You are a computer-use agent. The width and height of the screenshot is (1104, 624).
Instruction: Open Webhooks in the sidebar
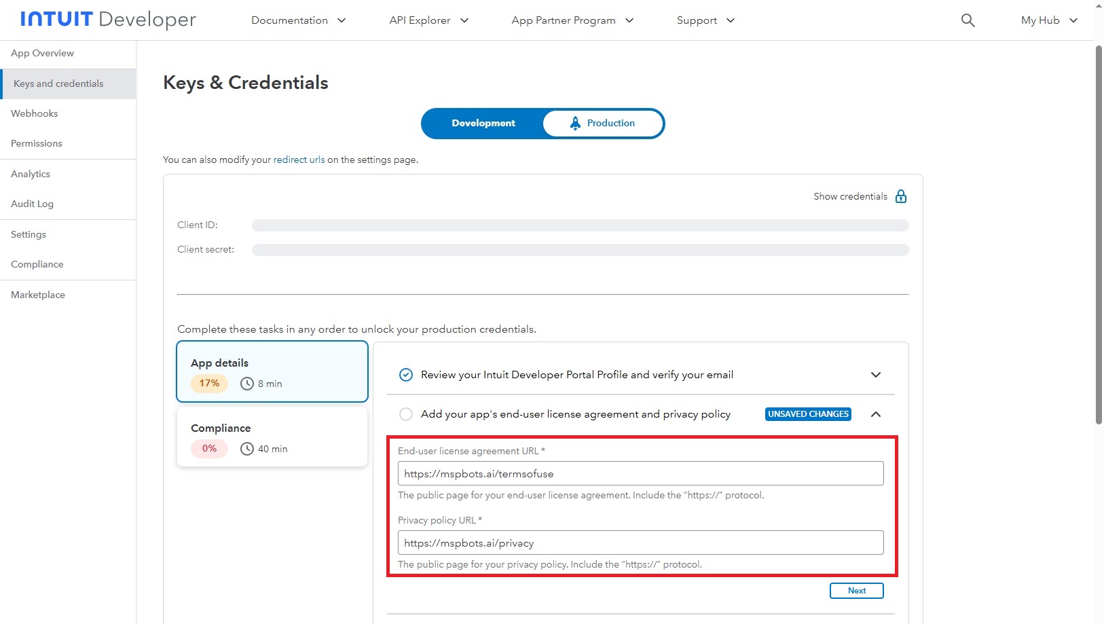(35, 113)
